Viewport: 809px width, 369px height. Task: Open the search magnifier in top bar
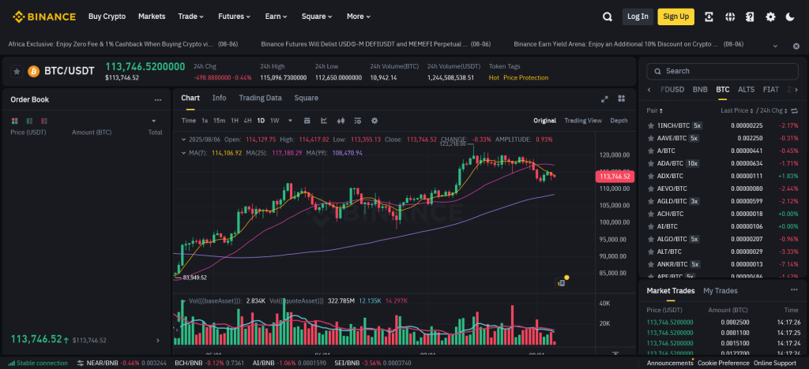[608, 17]
